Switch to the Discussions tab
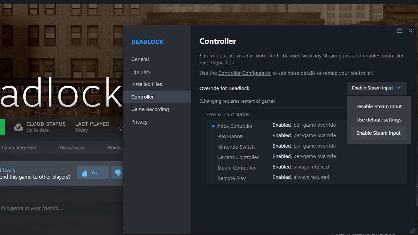Screen dimensions: 418x235 [x=72, y=147]
